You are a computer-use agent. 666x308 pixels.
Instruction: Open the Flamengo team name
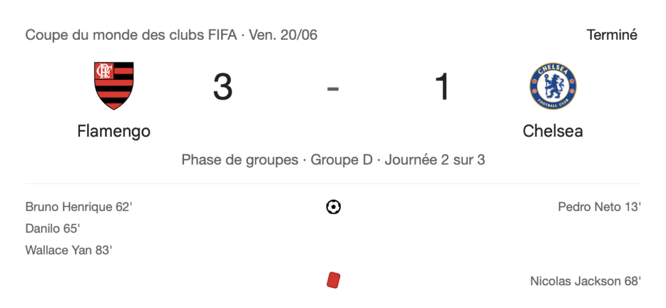pos(114,132)
